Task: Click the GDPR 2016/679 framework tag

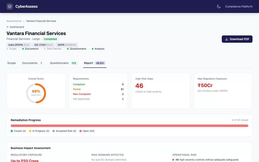Action: point(67,45)
